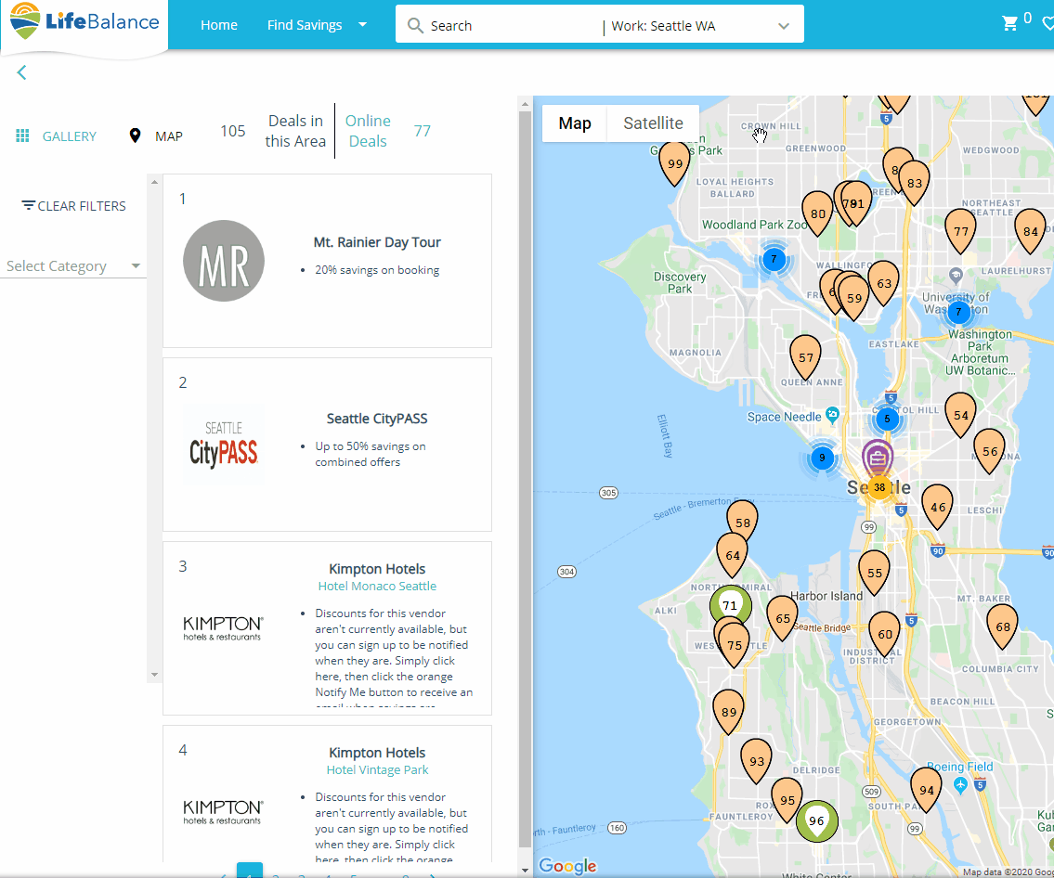Click the Map pin icon

coord(135,136)
